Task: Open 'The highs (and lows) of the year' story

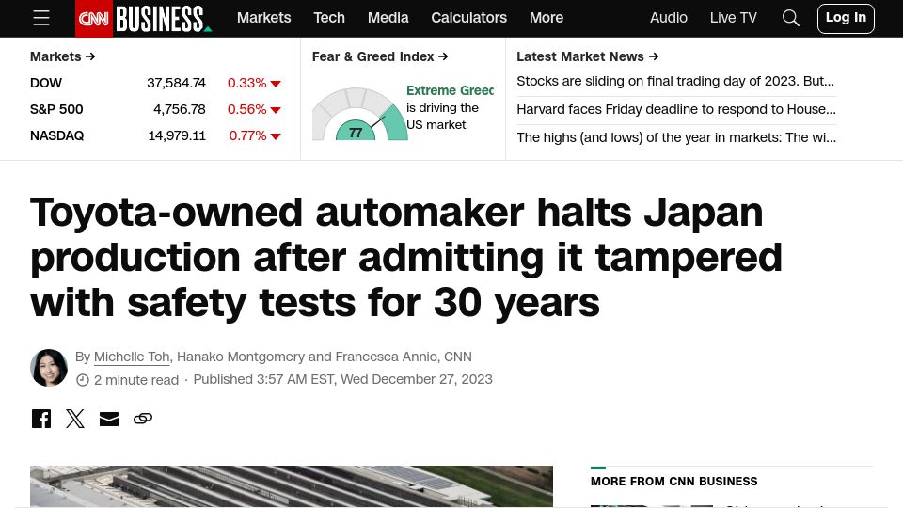Action: 676,137
